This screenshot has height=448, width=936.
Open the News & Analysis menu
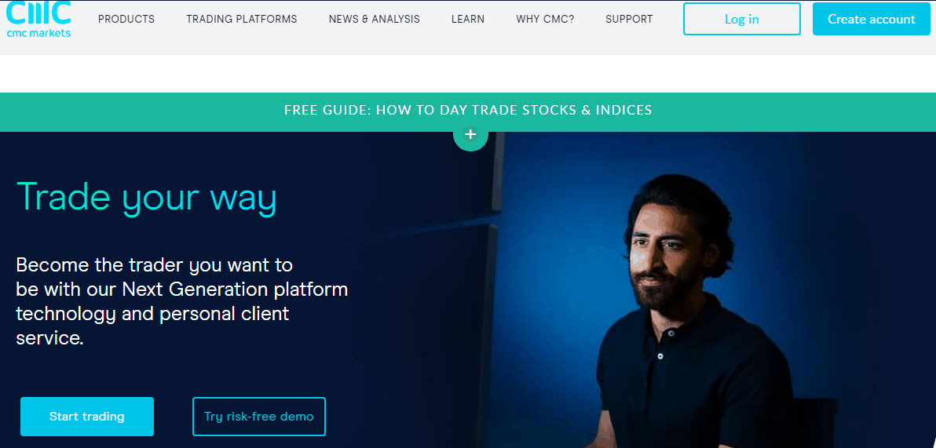(375, 19)
